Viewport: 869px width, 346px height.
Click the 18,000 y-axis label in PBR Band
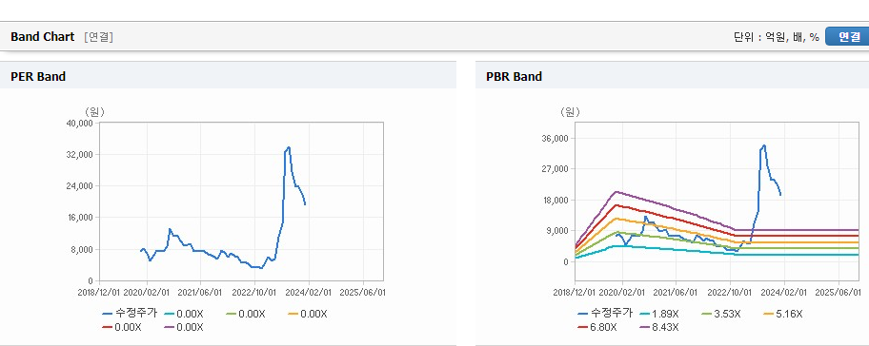coord(555,200)
